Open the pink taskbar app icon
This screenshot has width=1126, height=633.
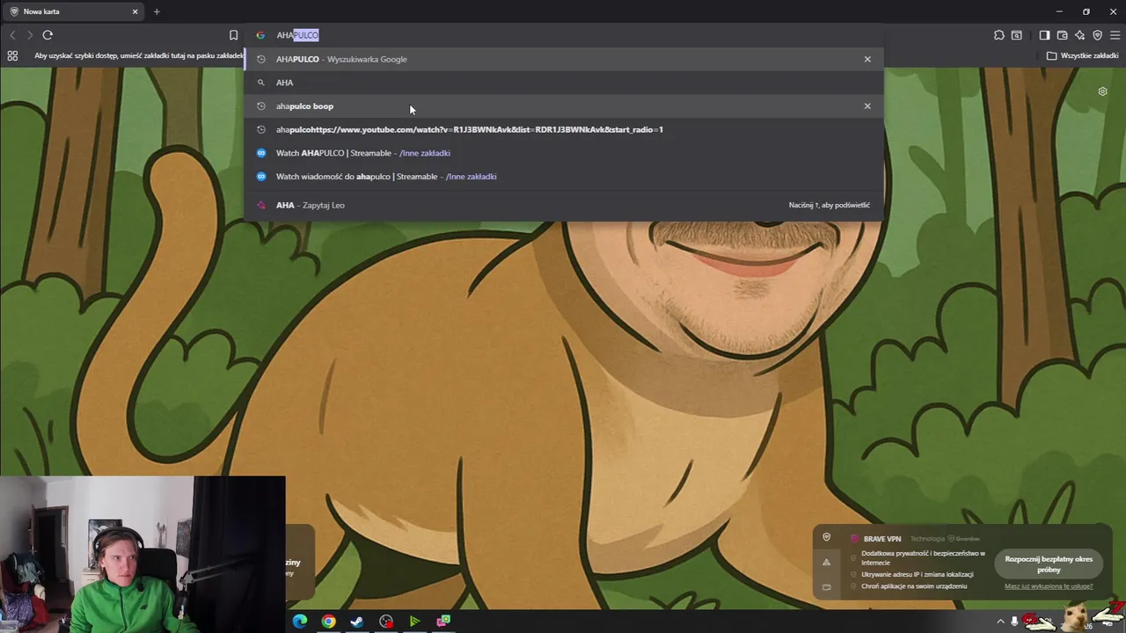pyautogui.click(x=443, y=622)
